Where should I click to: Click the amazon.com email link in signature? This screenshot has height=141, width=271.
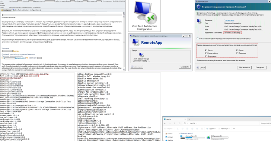click(19, 58)
